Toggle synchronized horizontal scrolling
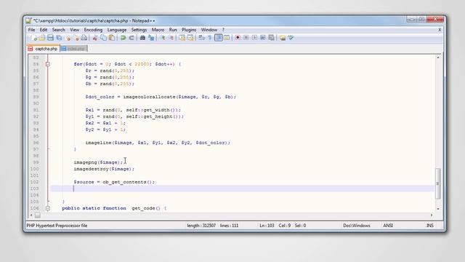This screenshot has height=262, width=465. [190, 38]
